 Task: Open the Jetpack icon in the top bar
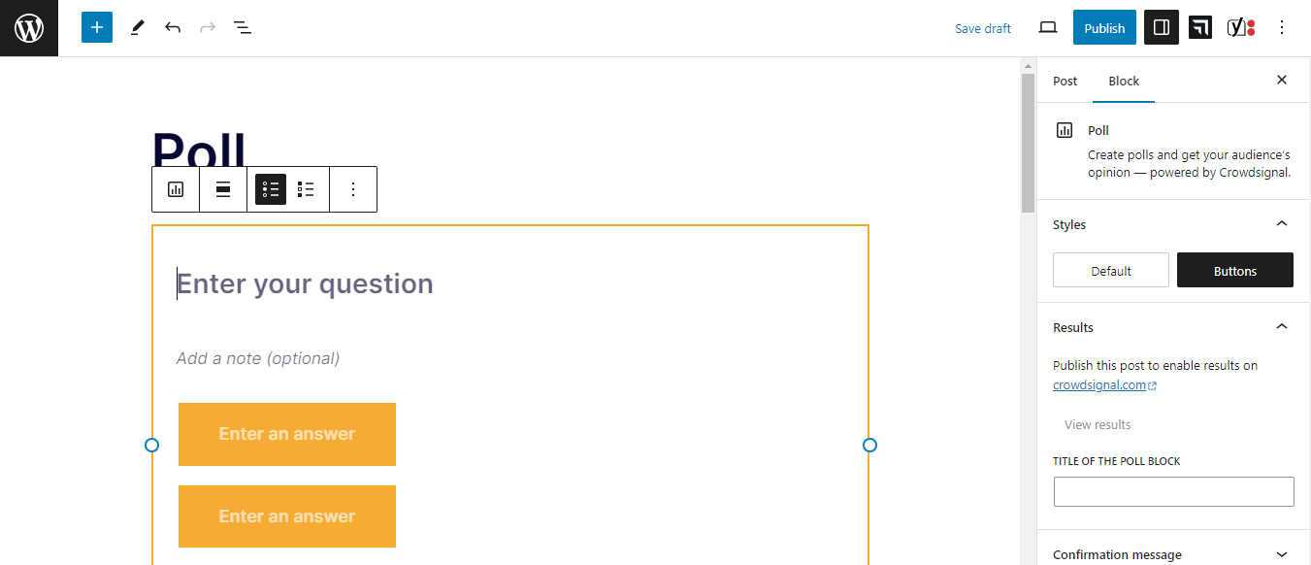1200,27
